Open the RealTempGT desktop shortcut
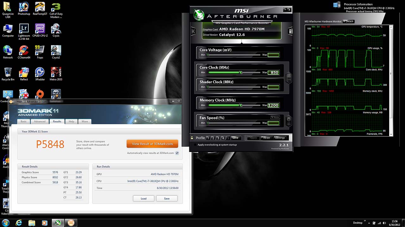Screen dimensions: 405x227 point(40,9)
